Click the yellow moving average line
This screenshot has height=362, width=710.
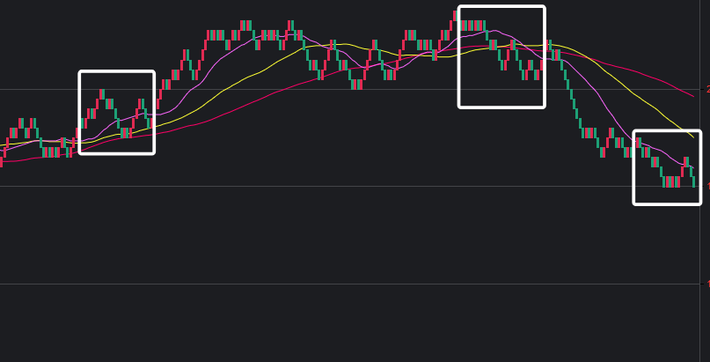pyautogui.click(x=264, y=69)
